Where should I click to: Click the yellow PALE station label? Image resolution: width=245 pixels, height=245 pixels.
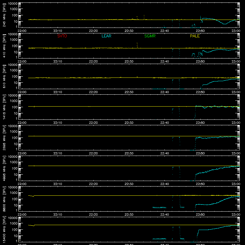coord(195,36)
